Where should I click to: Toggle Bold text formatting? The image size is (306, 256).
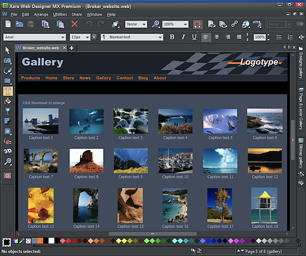coord(172,37)
